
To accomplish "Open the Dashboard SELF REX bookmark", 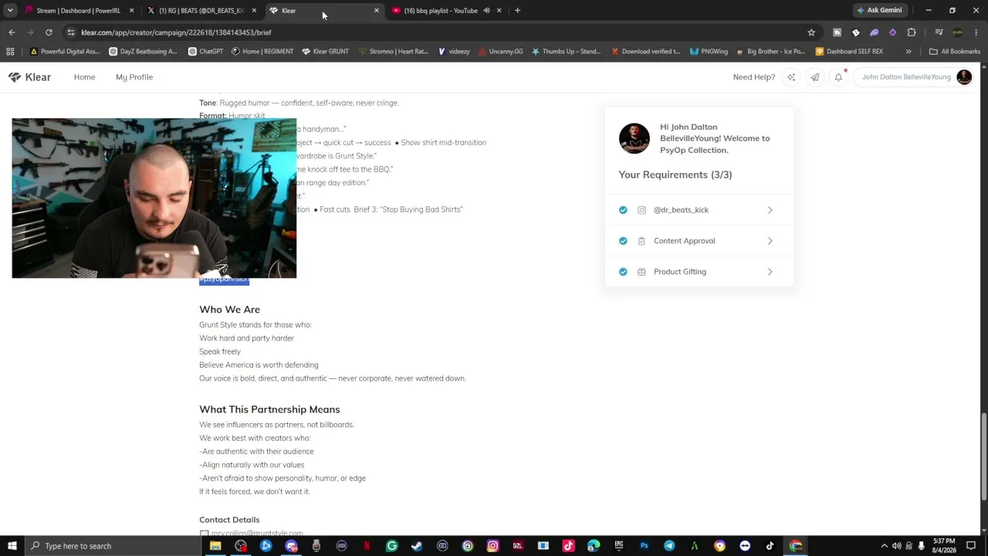I will 849,52.
